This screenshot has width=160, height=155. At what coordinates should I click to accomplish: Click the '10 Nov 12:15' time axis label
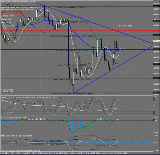[x=101, y=153]
